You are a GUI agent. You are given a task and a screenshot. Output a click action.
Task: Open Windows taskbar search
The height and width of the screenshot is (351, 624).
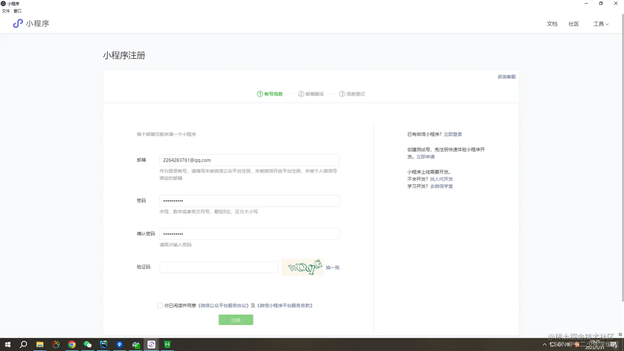[x=24, y=344]
